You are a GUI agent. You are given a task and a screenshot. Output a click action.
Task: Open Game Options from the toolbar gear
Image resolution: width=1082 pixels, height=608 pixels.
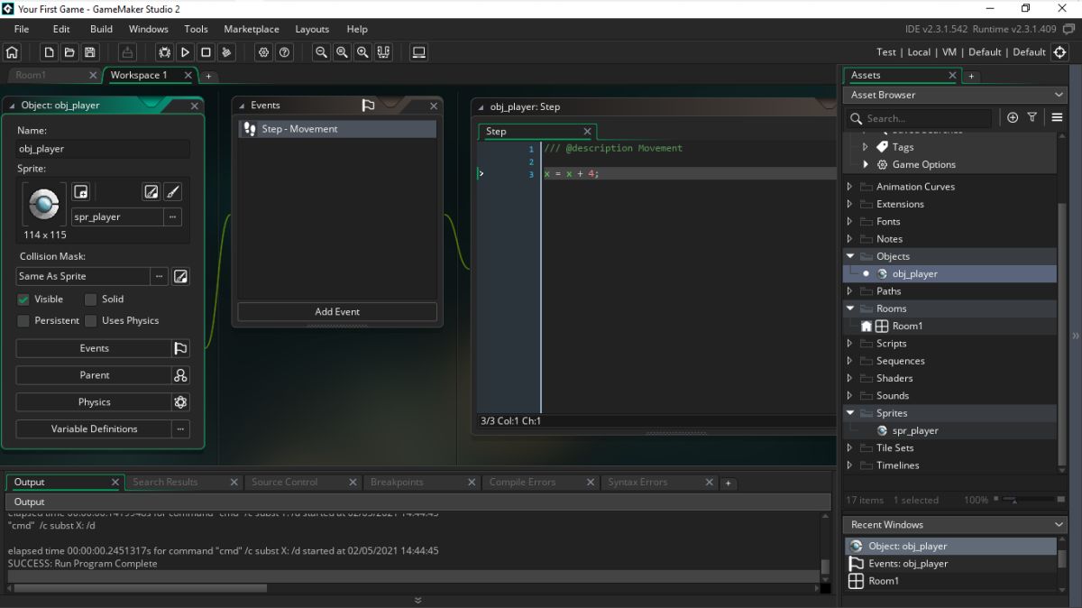[x=263, y=52]
